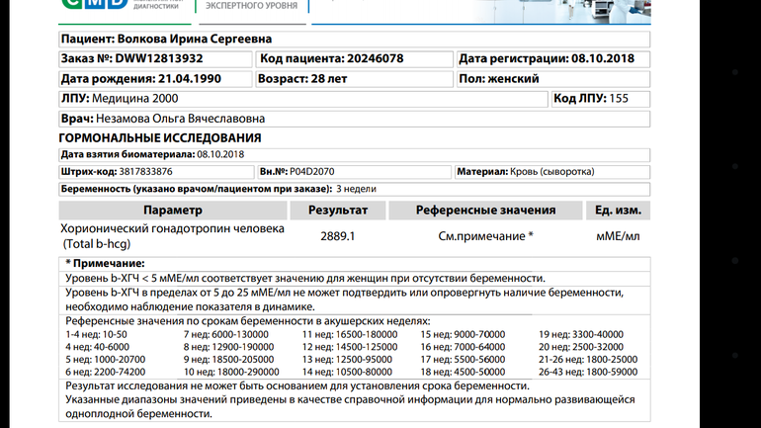Viewport: 761px width, 428px height.
Task: Click the result value 2889.1
Action: [x=338, y=236]
